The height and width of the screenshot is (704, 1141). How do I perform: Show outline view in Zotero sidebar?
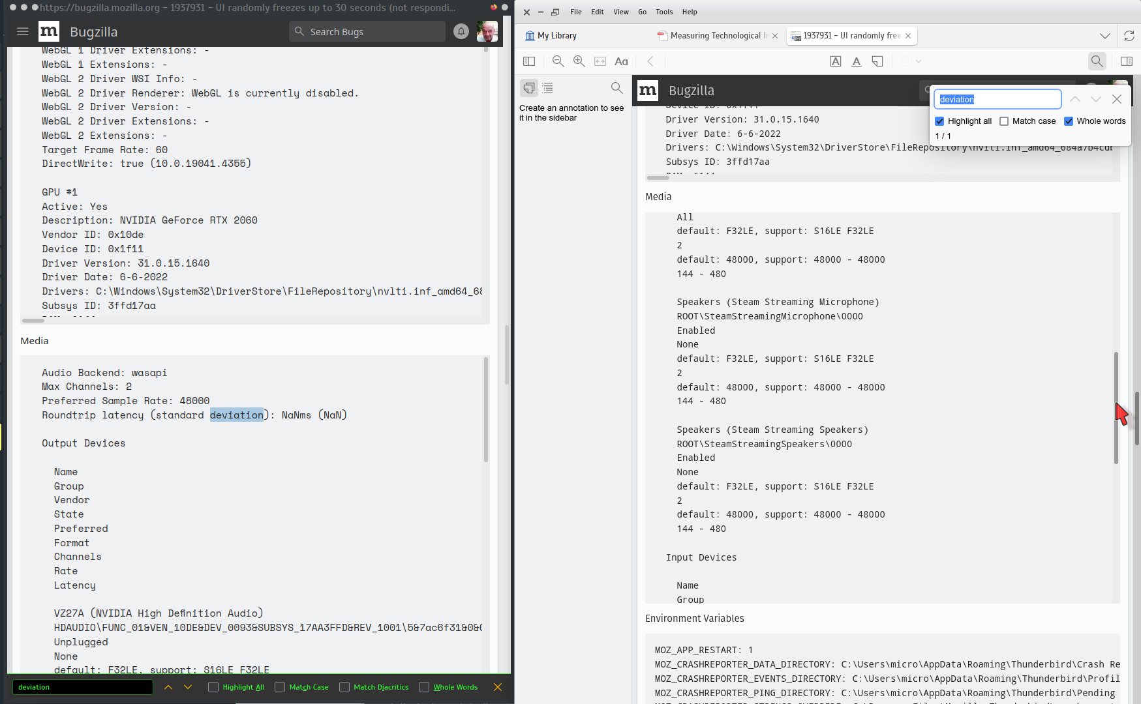(548, 87)
